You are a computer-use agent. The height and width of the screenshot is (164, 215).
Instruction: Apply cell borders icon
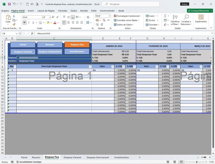(x=40, y=22)
